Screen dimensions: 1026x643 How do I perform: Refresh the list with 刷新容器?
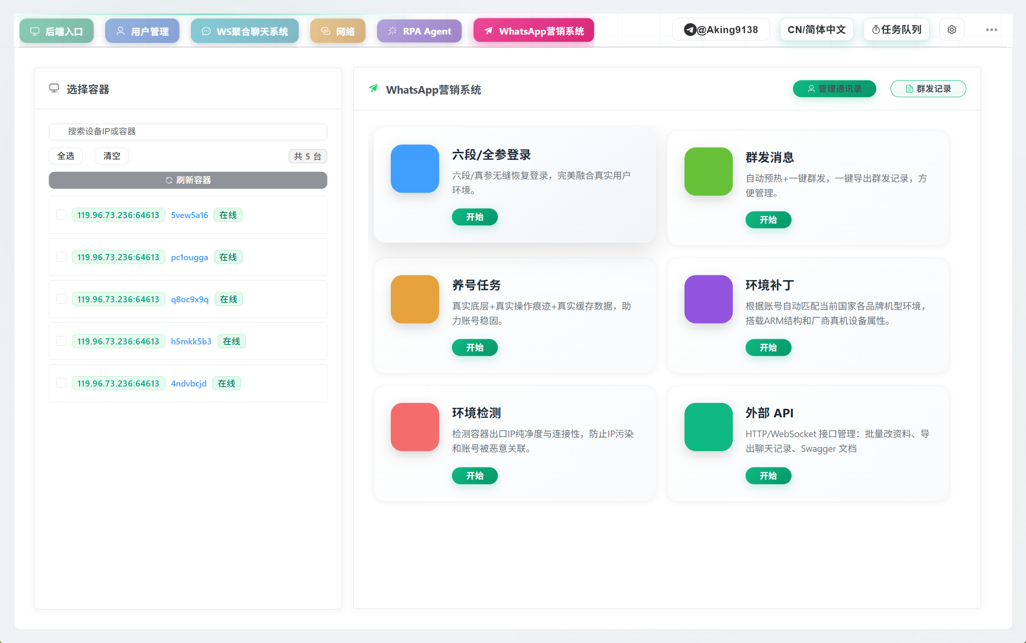188,180
